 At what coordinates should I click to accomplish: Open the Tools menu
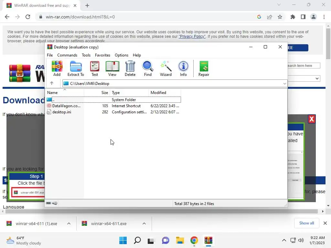point(86,55)
